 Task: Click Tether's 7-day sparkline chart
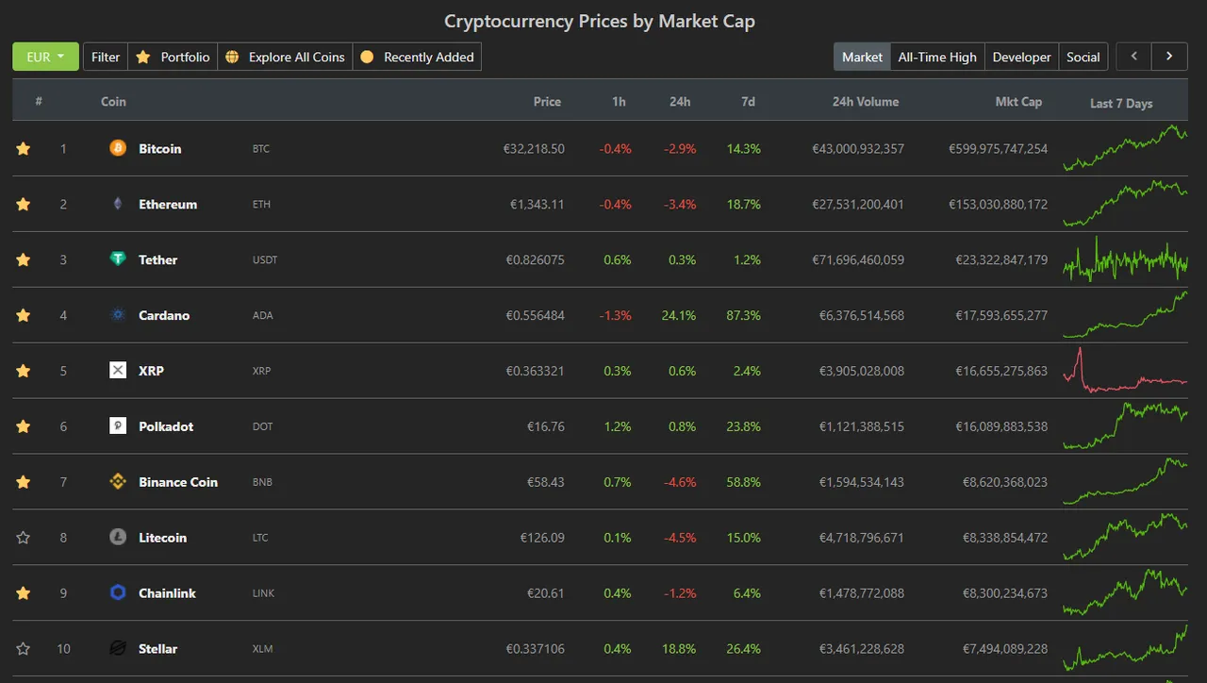point(1125,259)
